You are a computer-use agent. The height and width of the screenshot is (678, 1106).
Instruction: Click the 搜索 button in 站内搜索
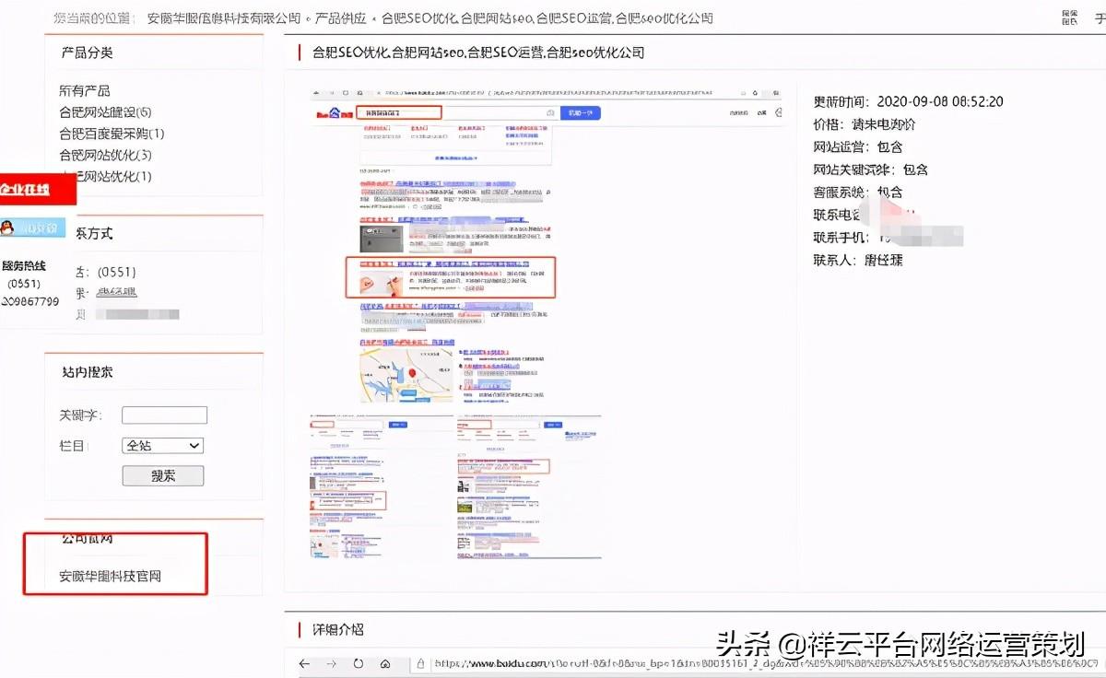(163, 475)
